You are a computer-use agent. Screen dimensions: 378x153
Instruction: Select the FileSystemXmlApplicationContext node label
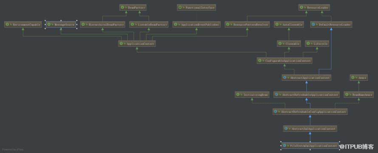pos(313,146)
